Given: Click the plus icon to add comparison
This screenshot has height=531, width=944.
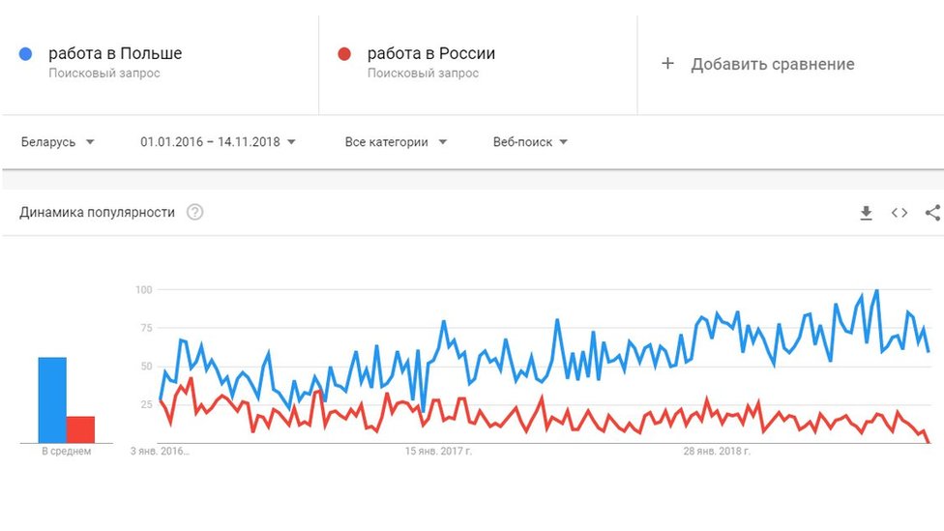Looking at the screenshot, I should coord(667,63).
